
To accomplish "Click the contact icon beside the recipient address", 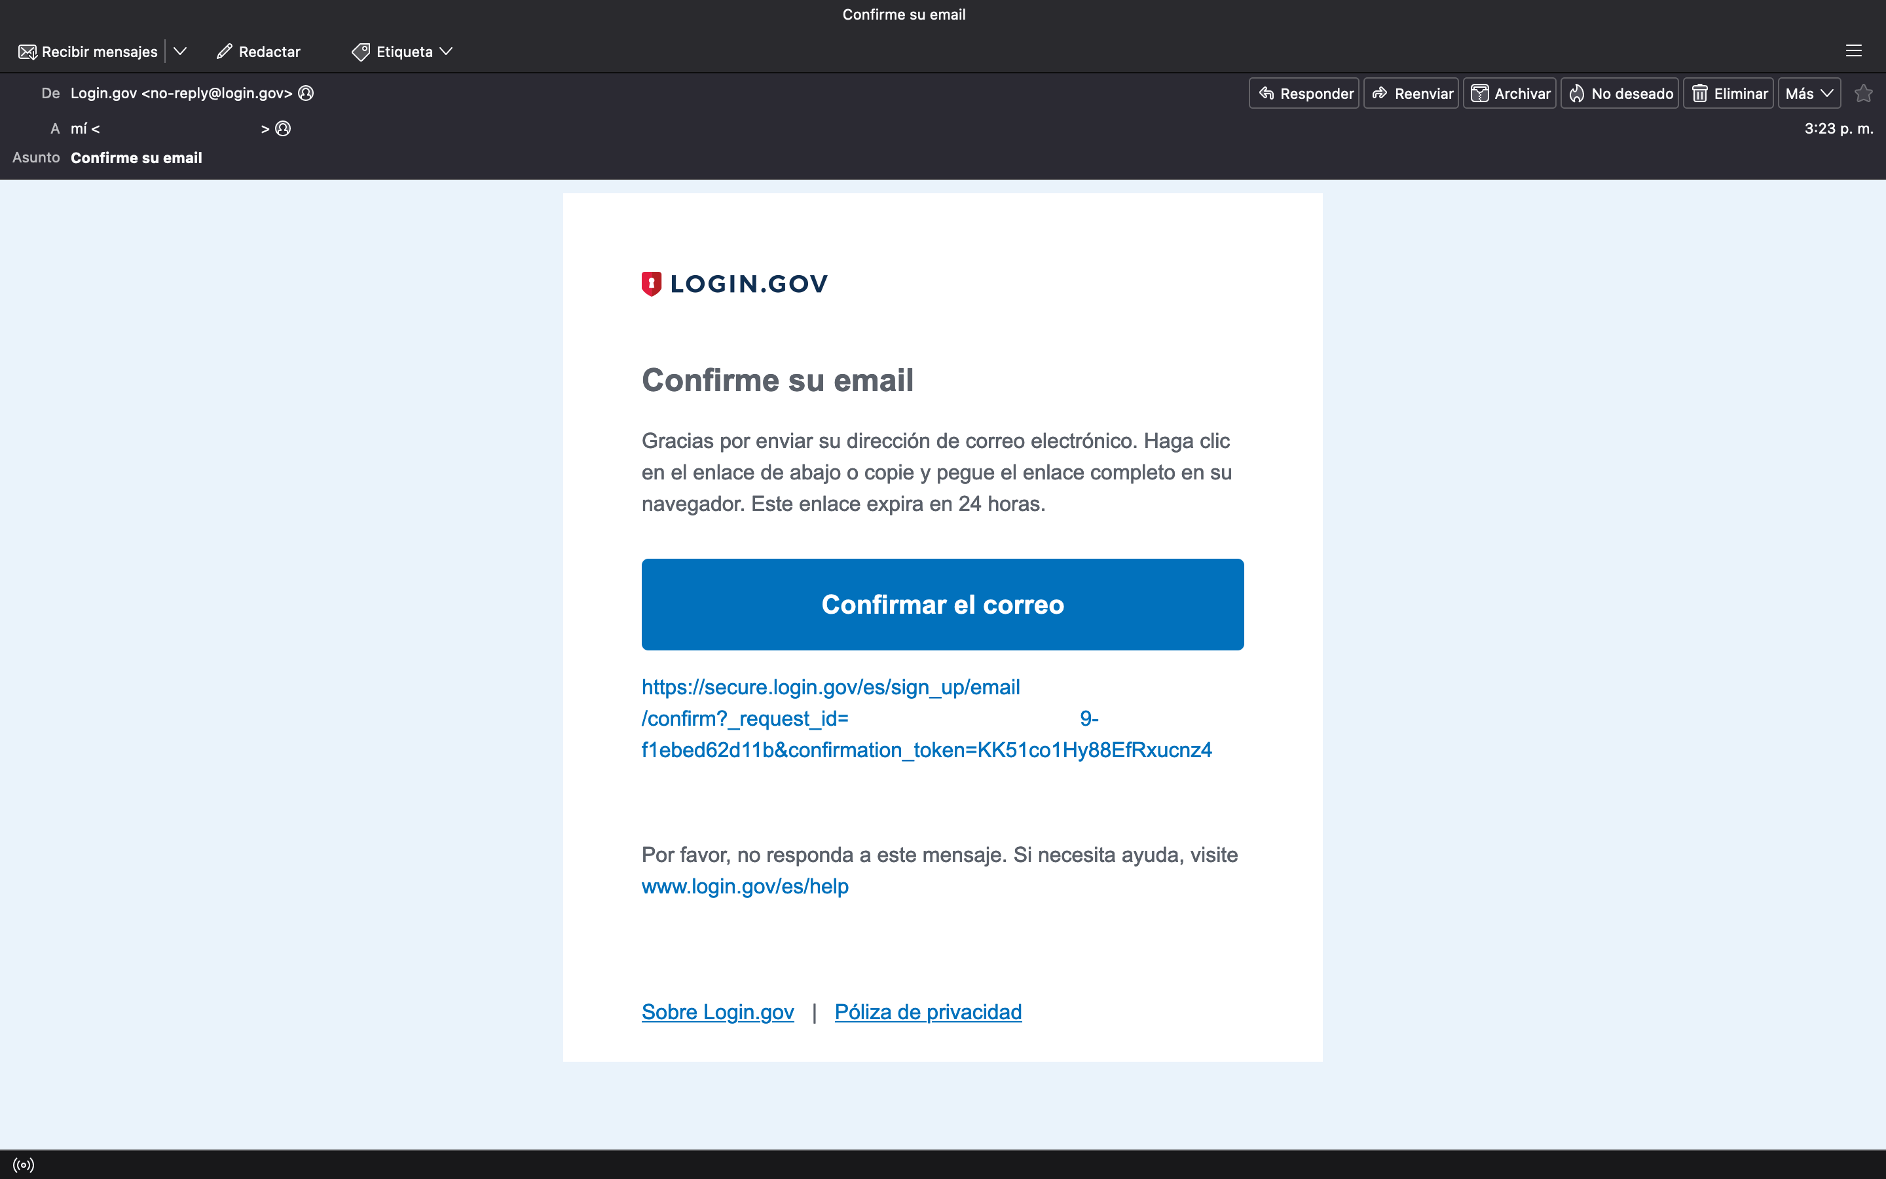I will 283,128.
